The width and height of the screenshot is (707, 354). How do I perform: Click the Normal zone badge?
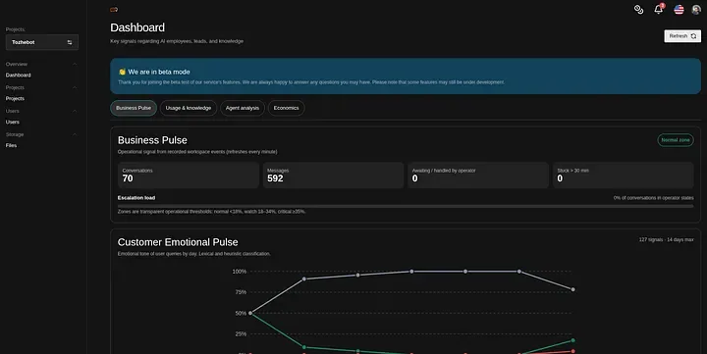point(675,140)
